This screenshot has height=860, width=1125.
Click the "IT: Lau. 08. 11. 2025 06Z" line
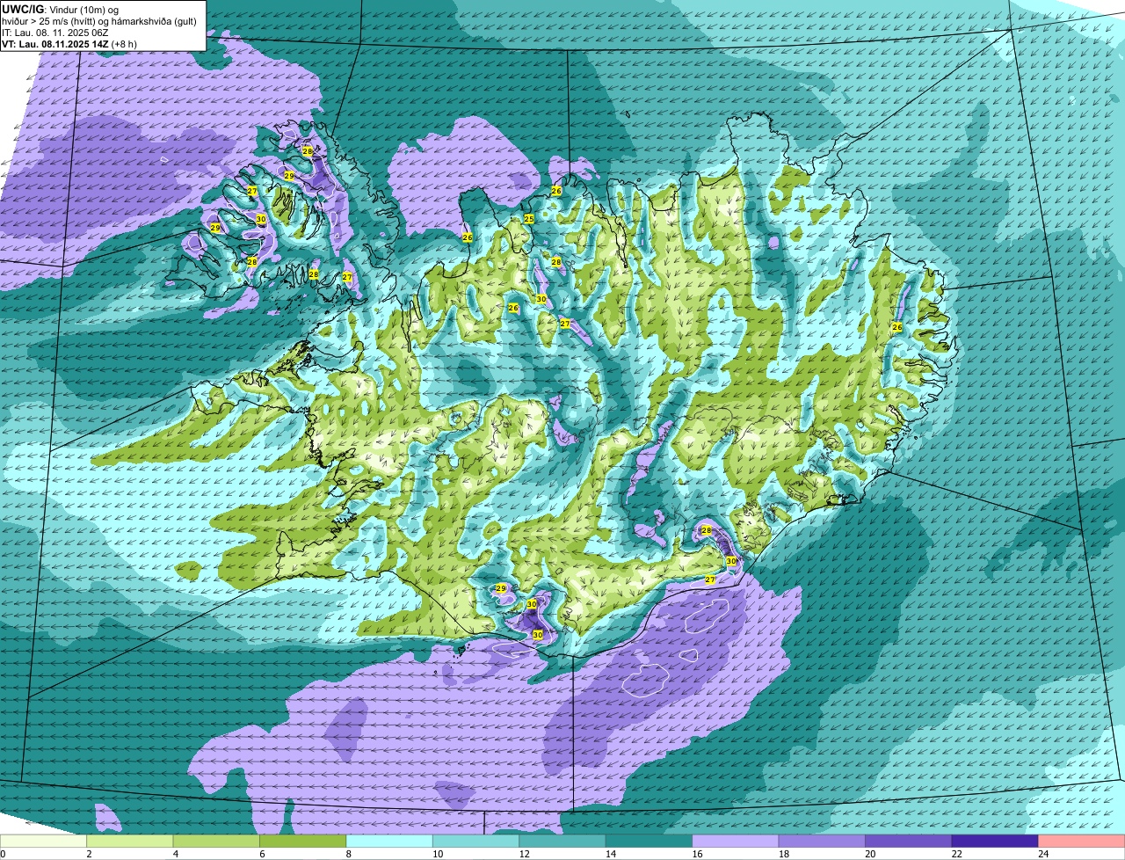pos(55,32)
